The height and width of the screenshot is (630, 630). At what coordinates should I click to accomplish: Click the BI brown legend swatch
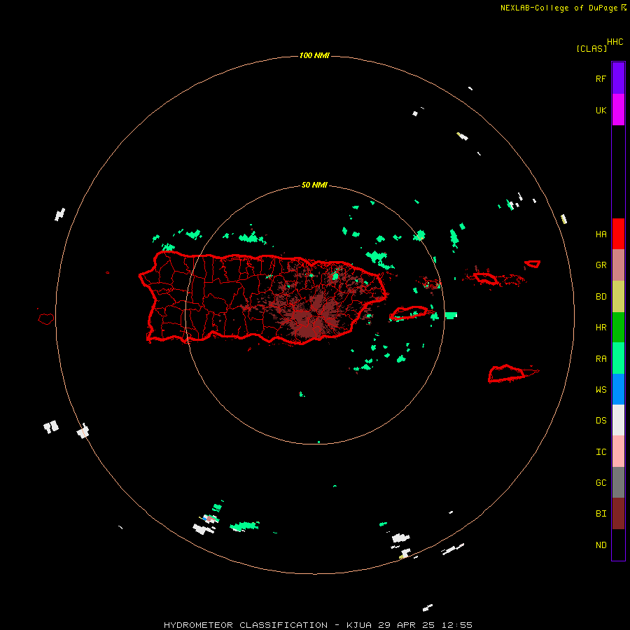618,514
